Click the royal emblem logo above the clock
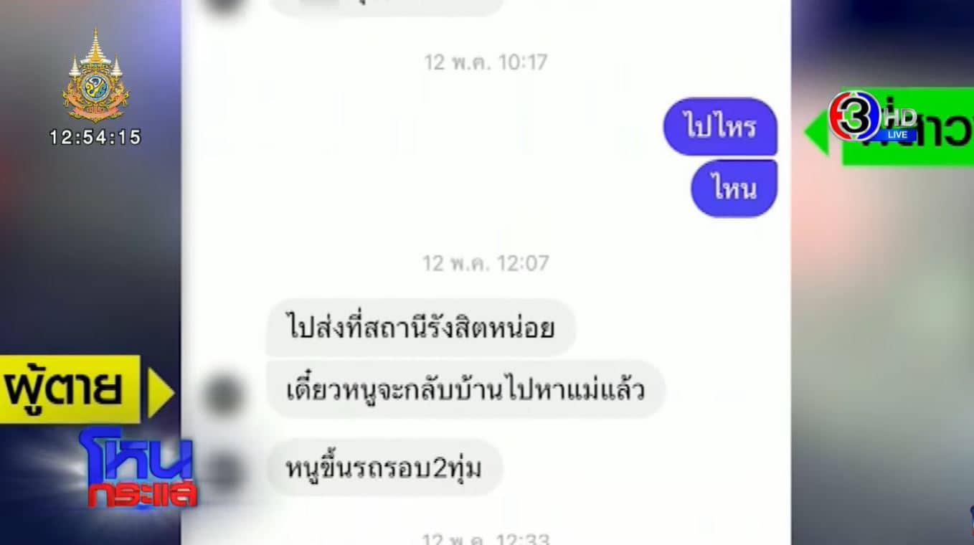Screen dimensions: 974x545 tap(95, 75)
